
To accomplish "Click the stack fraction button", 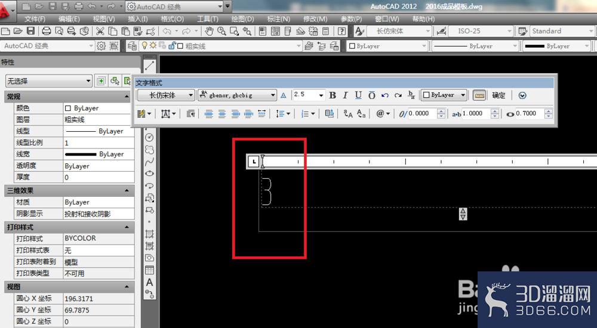I will pos(411,95).
